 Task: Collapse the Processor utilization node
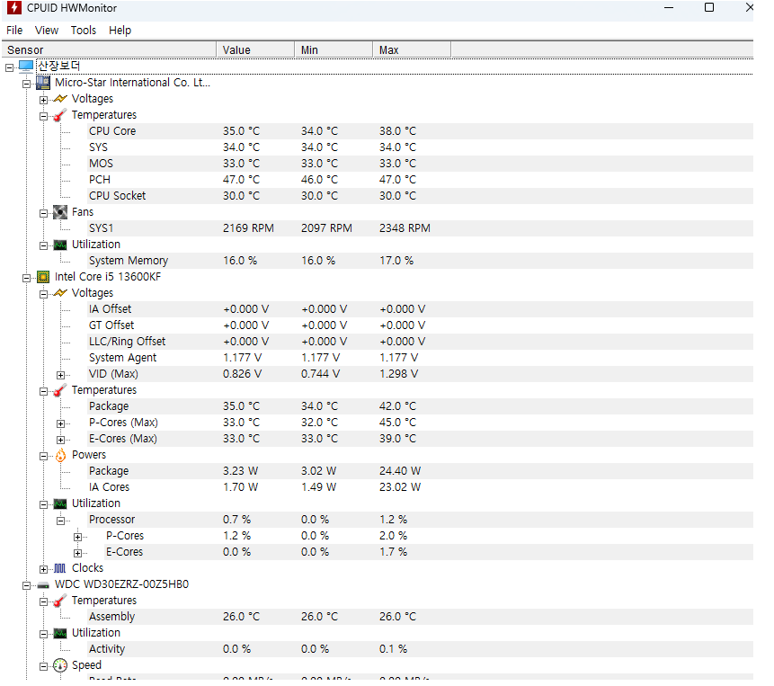pos(61,521)
